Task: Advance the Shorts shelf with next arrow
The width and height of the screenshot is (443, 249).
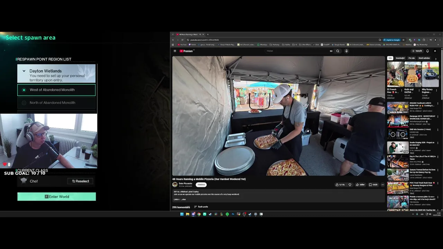Action: coord(438,77)
